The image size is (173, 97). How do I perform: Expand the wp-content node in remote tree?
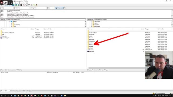click(x=91, y=26)
